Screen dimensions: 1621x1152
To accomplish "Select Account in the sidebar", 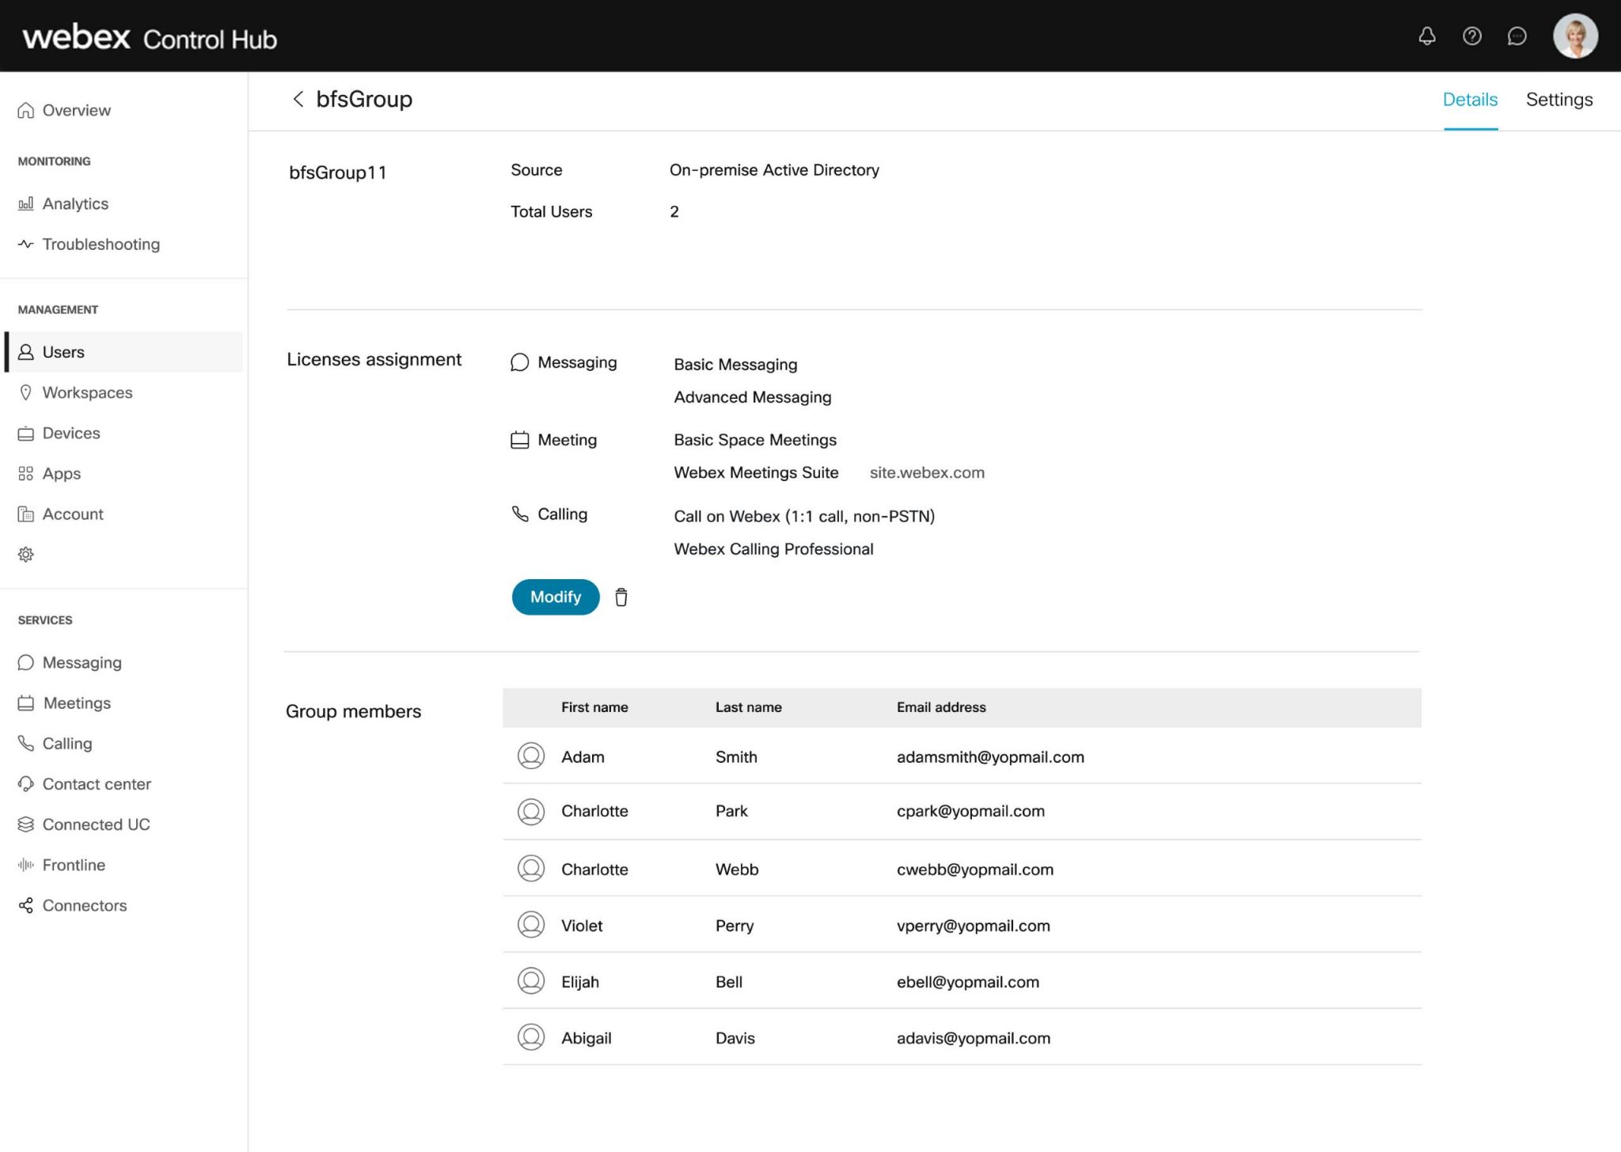I will click(73, 513).
